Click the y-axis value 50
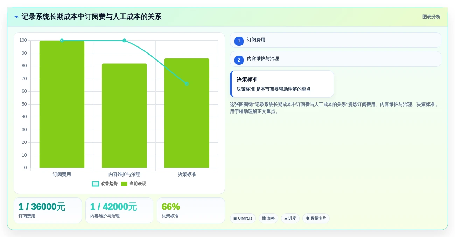The width and height of the screenshot is (455, 237). point(24,104)
